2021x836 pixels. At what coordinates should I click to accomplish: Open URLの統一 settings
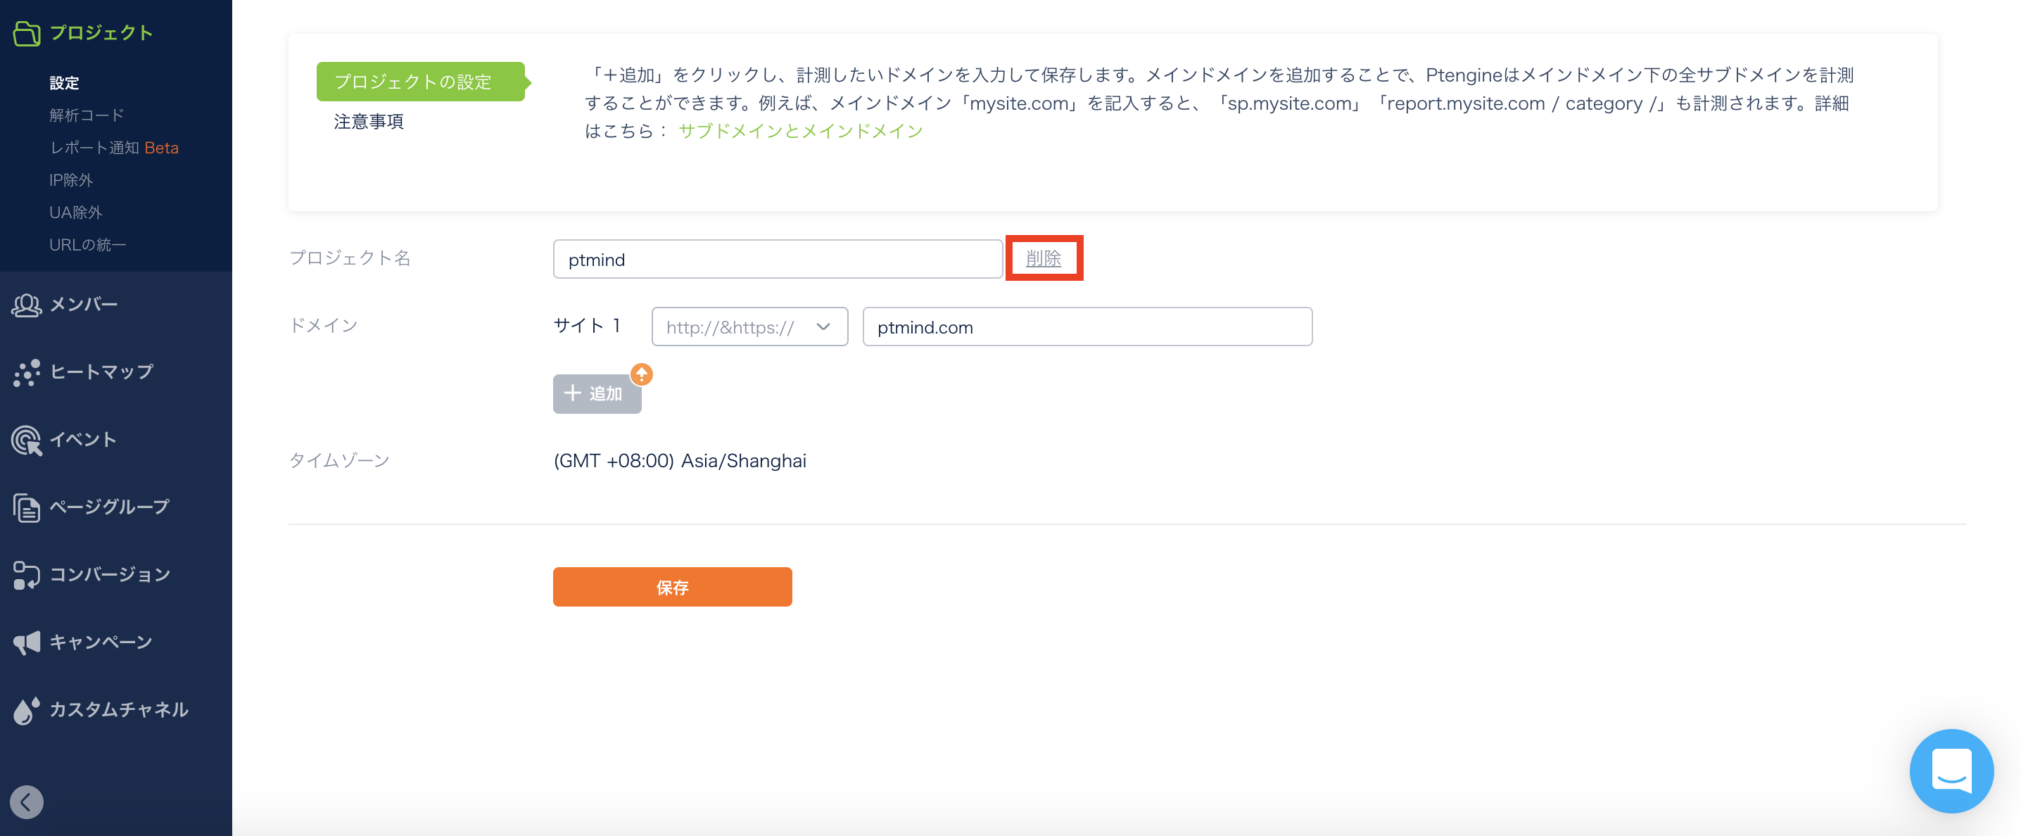coord(88,245)
